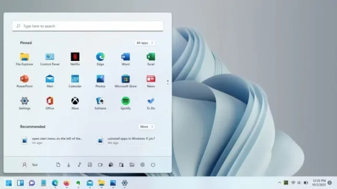This screenshot has height=189, width=337.
Task: Expand More recommended items
Action: point(146,127)
